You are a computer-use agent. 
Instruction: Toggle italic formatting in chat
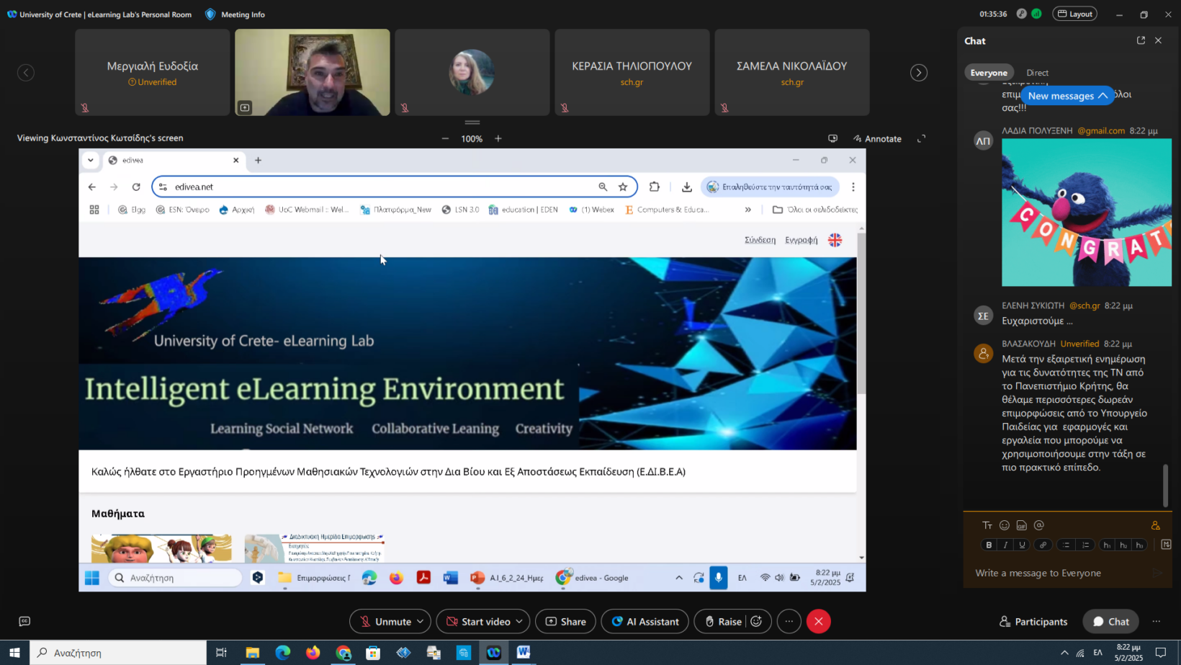pos(1005,545)
